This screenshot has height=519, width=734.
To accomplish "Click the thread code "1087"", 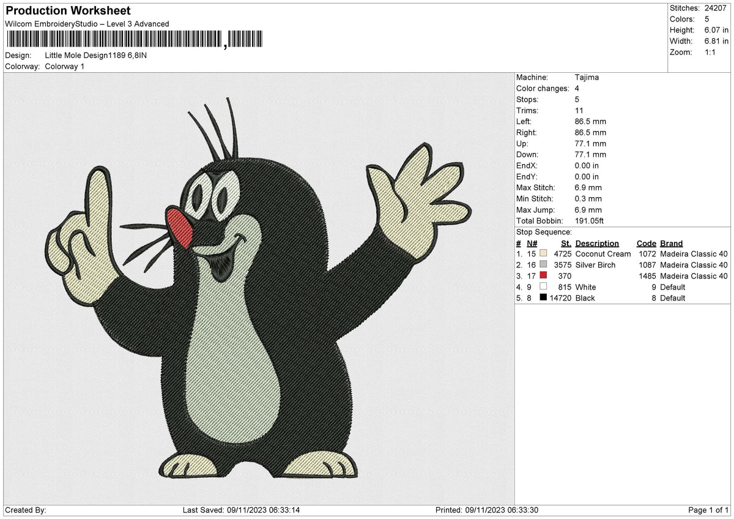I will click(647, 265).
